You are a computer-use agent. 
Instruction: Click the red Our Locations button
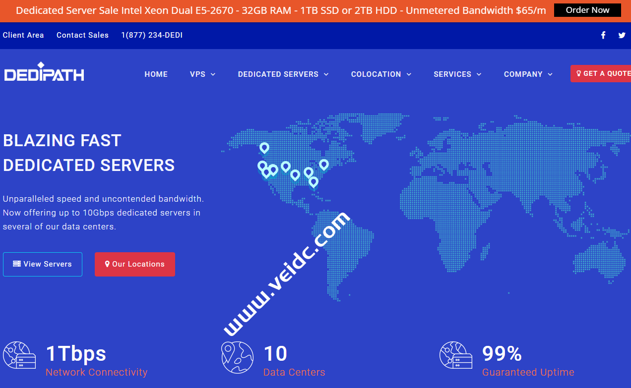point(135,264)
